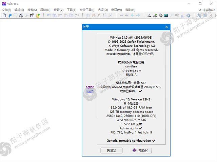The image size is (217, 162).
Task: Open the 专业工具(I) menu
Action: (87, 10)
